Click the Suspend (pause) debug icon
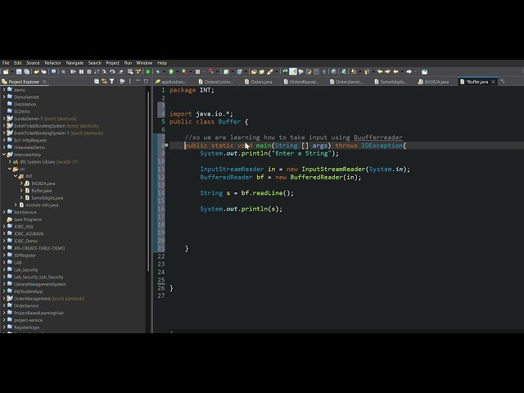Image resolution: width=524 pixels, height=393 pixels. 81,71
